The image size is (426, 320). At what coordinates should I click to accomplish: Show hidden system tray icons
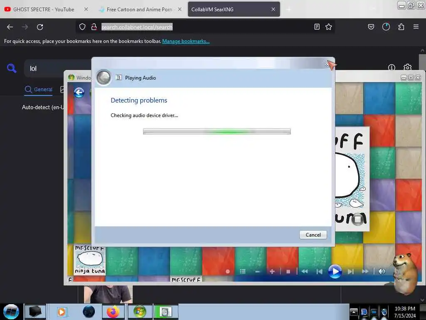354,312
